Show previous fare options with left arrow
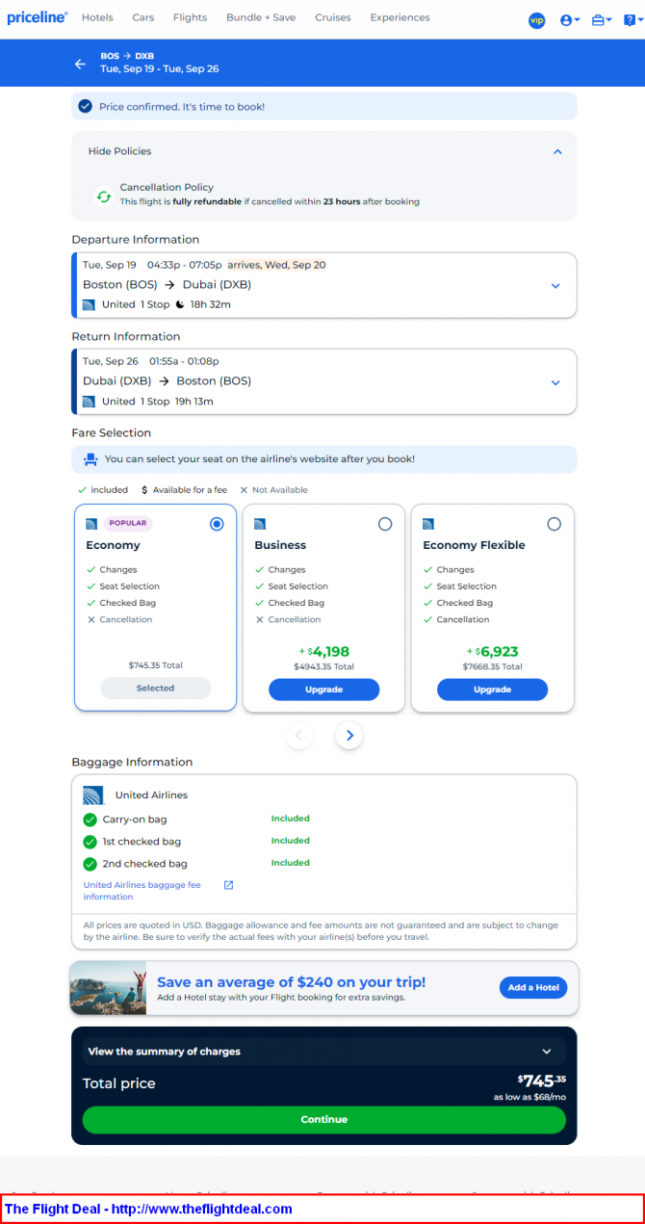Screen dimensions: 645x1224 pos(298,736)
